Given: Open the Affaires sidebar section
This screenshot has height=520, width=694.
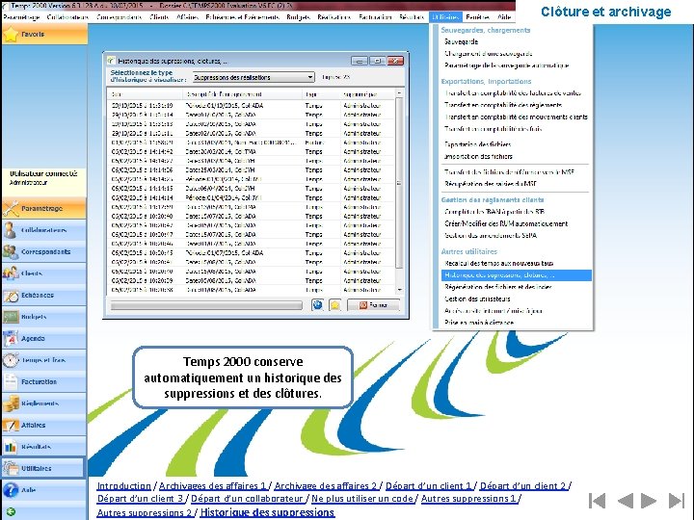Looking at the screenshot, I should click(x=43, y=425).
